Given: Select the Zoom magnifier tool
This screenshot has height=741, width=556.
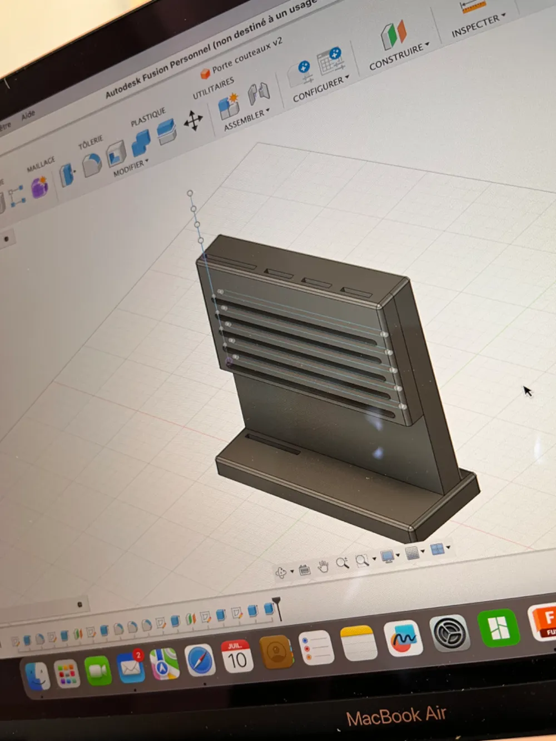Looking at the screenshot, I should pyautogui.click(x=342, y=563).
